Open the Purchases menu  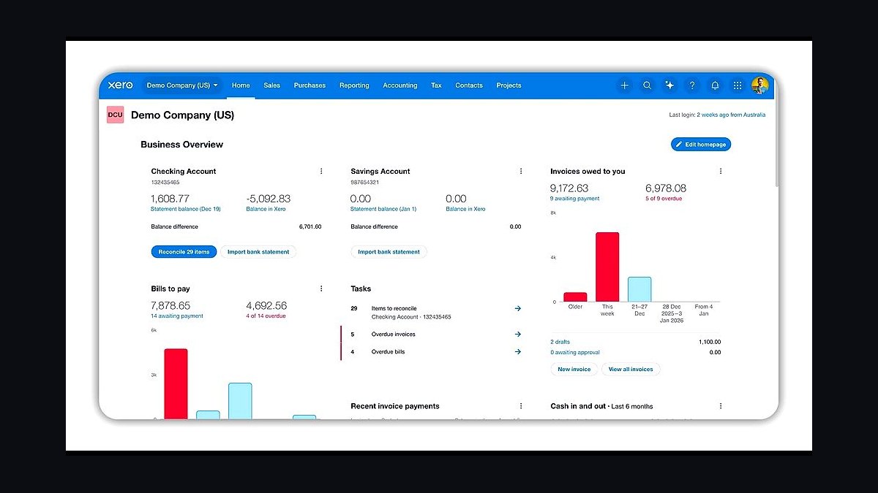pyautogui.click(x=309, y=85)
